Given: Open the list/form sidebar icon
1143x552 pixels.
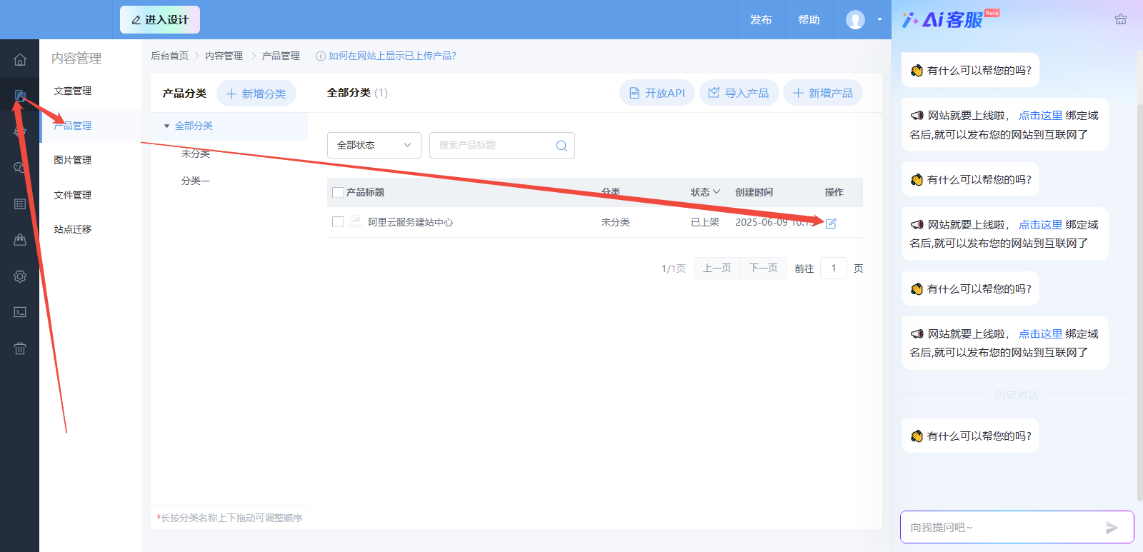Looking at the screenshot, I should click(20, 204).
